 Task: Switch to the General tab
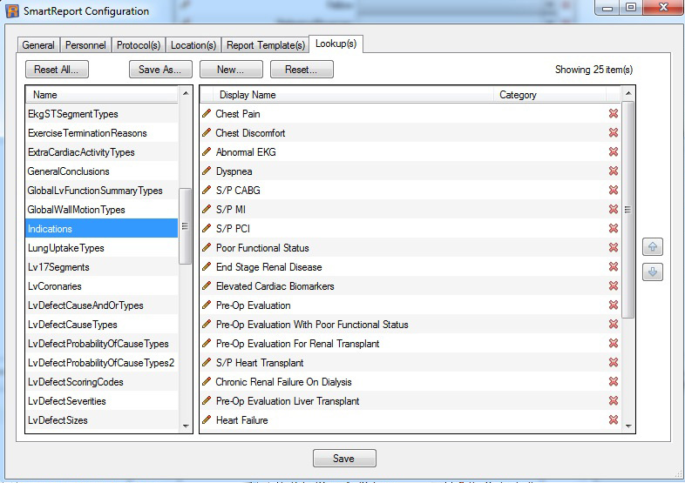[38, 45]
